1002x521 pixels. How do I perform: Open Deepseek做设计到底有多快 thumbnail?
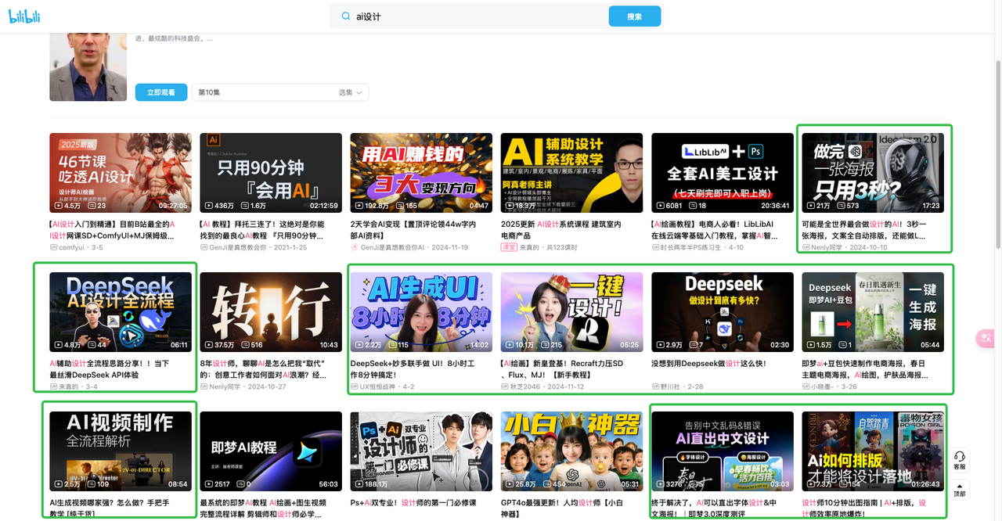(722, 312)
